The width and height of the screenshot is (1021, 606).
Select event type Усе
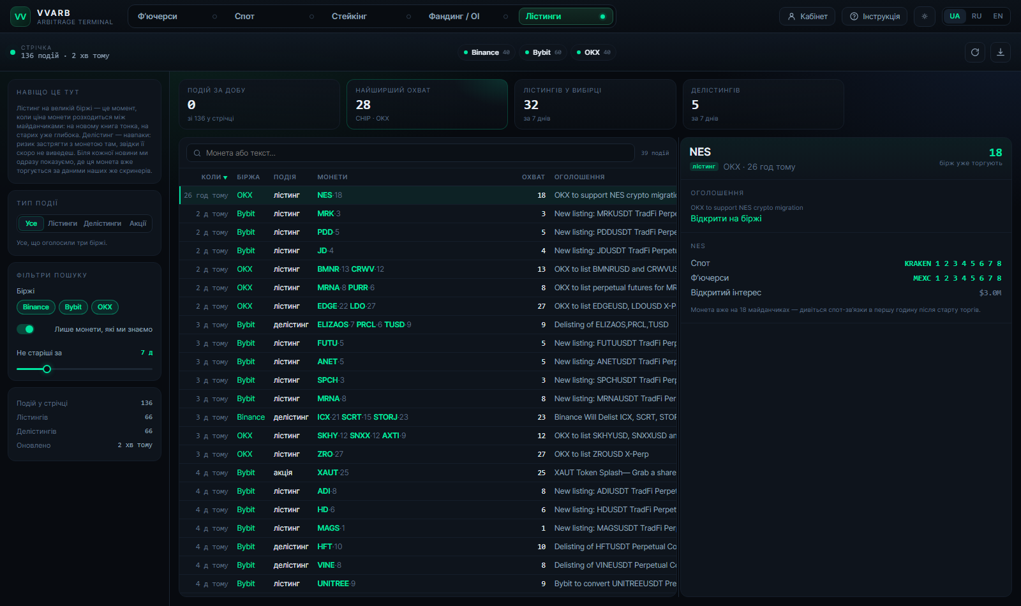31,223
